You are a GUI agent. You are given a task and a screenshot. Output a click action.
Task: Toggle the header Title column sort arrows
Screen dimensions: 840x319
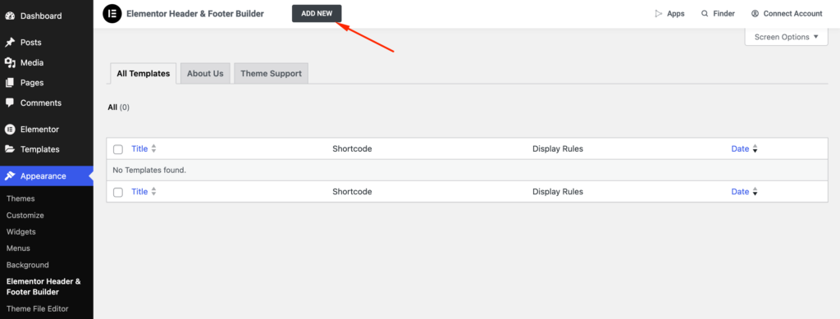[x=153, y=148]
